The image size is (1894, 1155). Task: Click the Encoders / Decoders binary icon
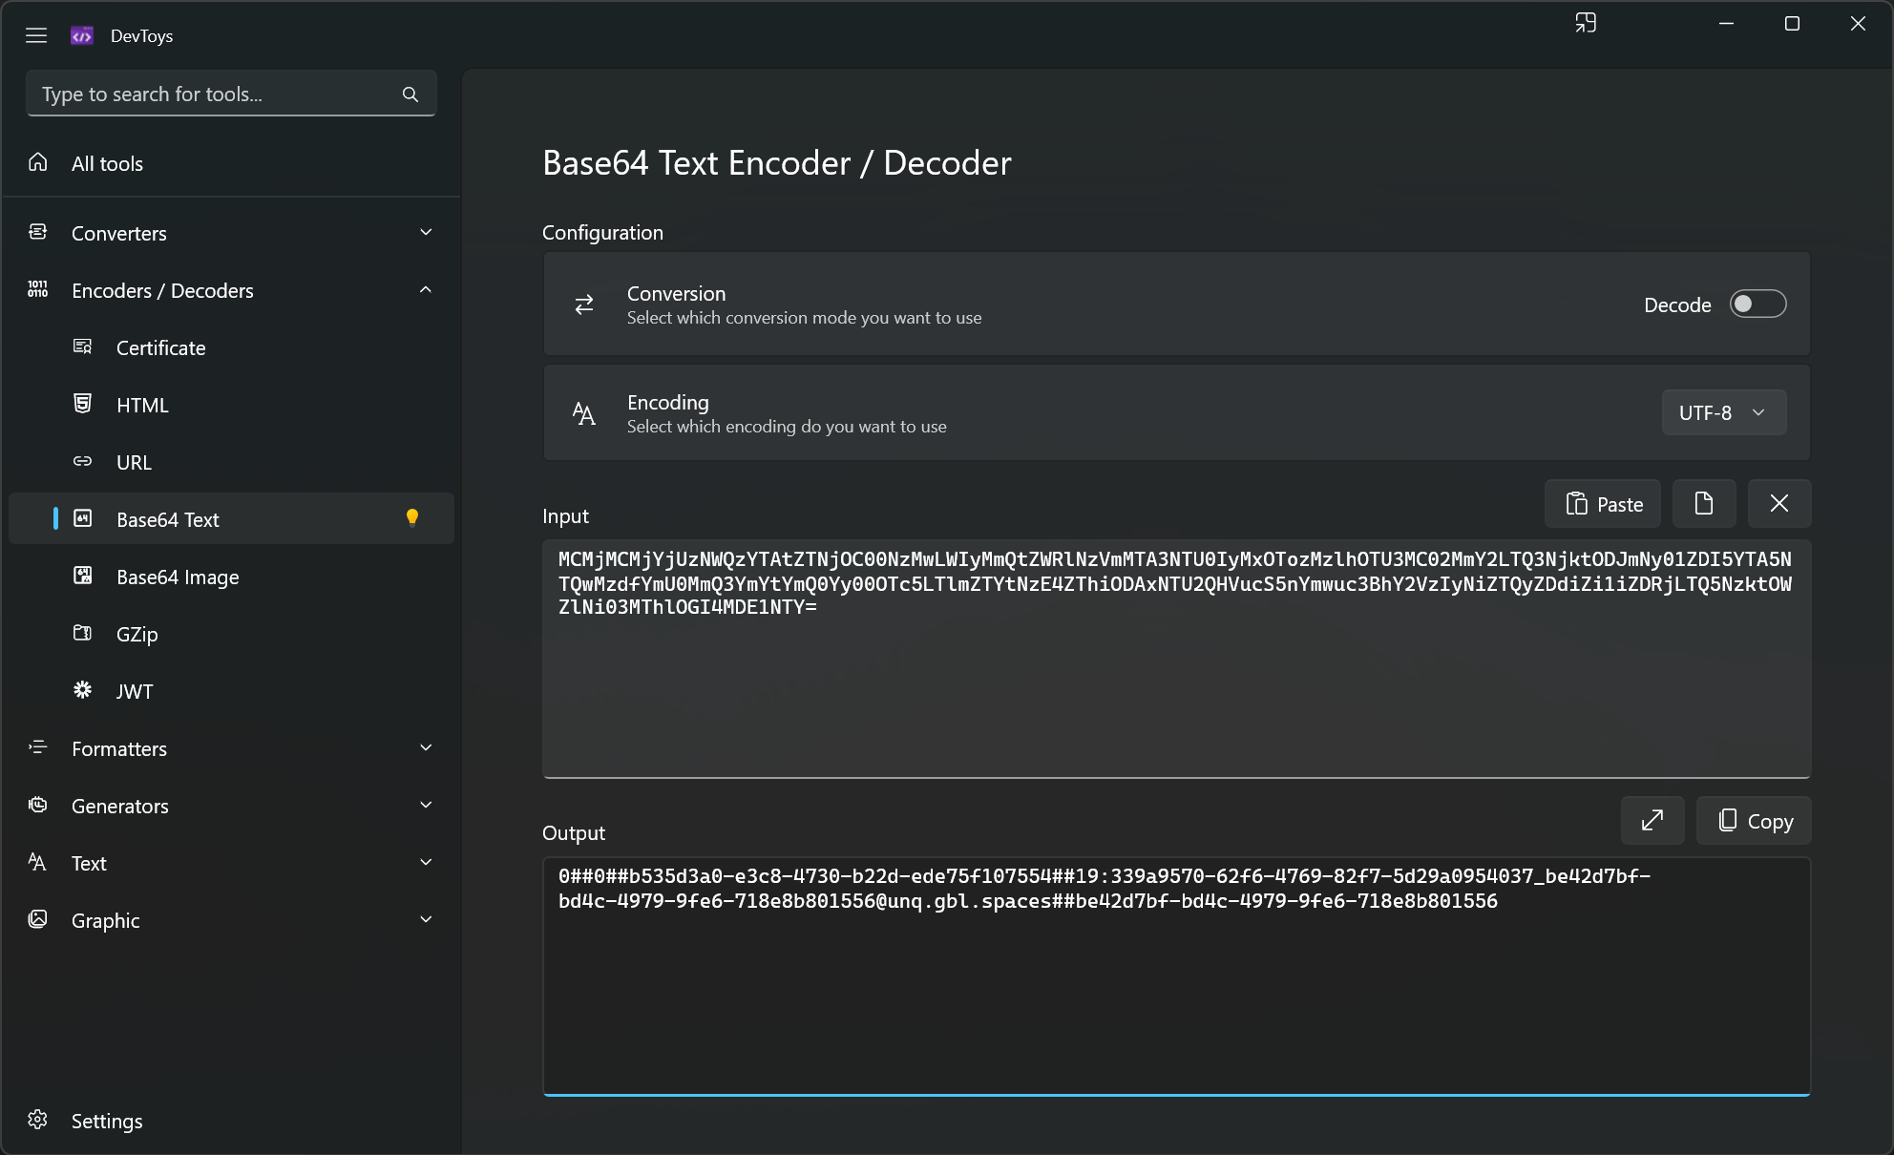[38, 290]
